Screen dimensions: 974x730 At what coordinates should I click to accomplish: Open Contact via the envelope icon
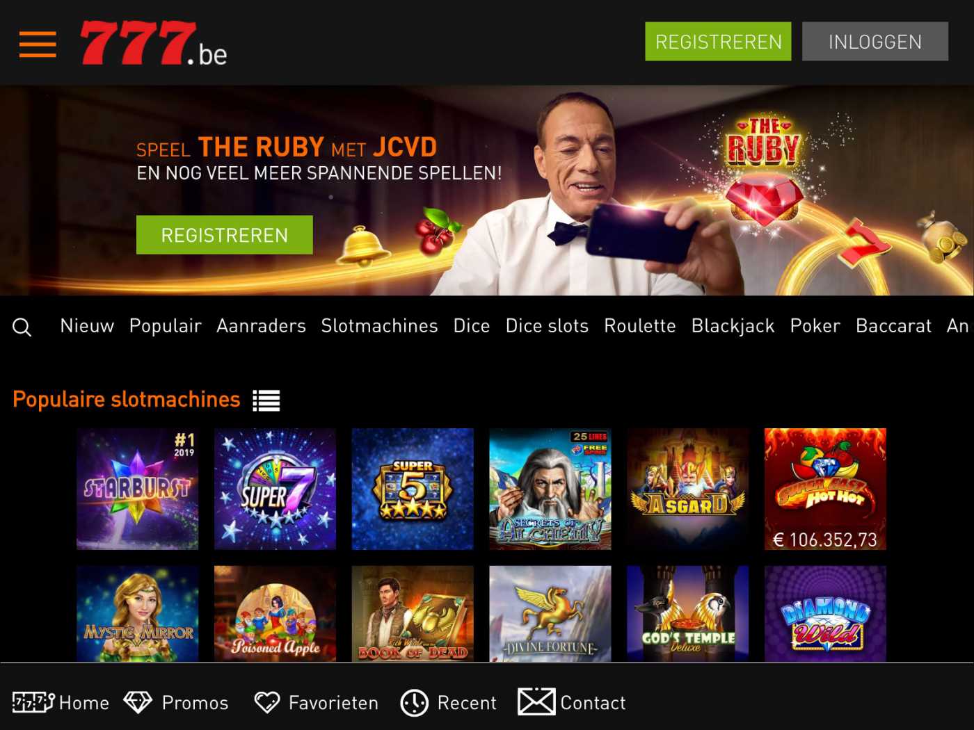click(x=572, y=702)
